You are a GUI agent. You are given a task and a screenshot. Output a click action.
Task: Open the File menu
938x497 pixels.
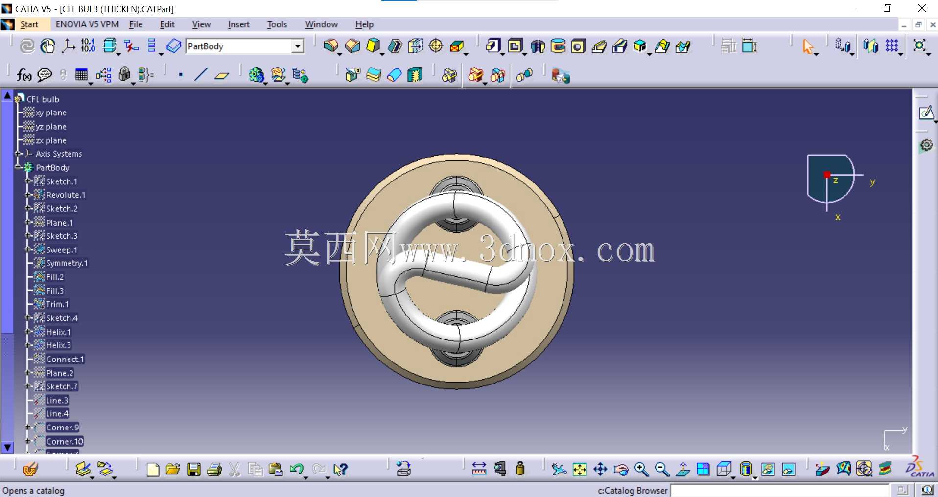[x=136, y=24]
